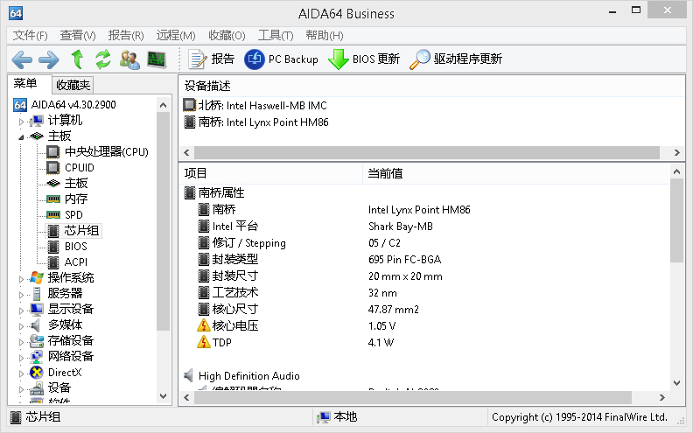Select CPUID in the sidebar tree
The width and height of the screenshot is (693, 433).
(79, 168)
